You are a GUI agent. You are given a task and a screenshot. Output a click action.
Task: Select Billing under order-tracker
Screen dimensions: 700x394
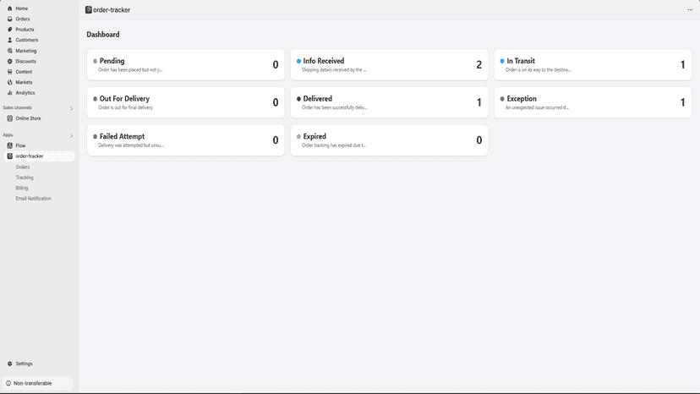tap(22, 188)
